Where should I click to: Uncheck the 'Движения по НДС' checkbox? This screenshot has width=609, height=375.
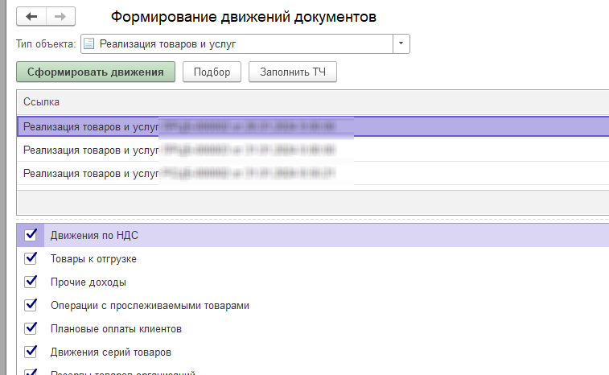pos(31,235)
